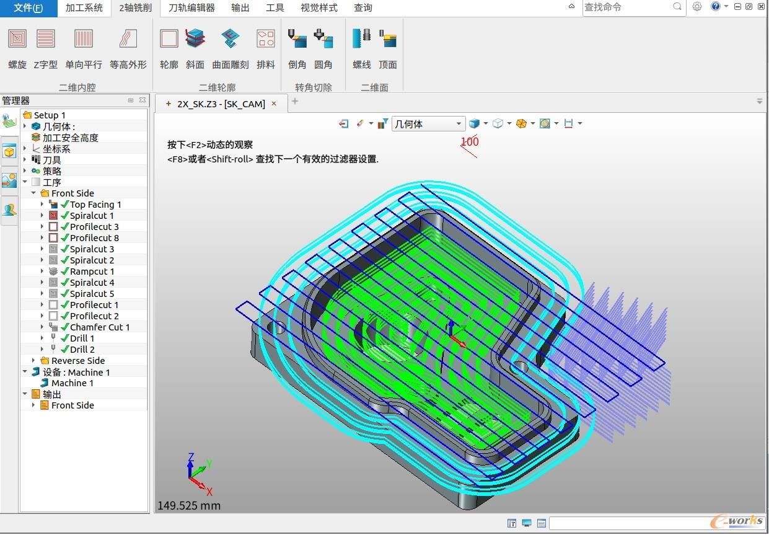Choose the 单向平行 one-way parallel tool
This screenshot has height=535, width=769.
pos(84,49)
